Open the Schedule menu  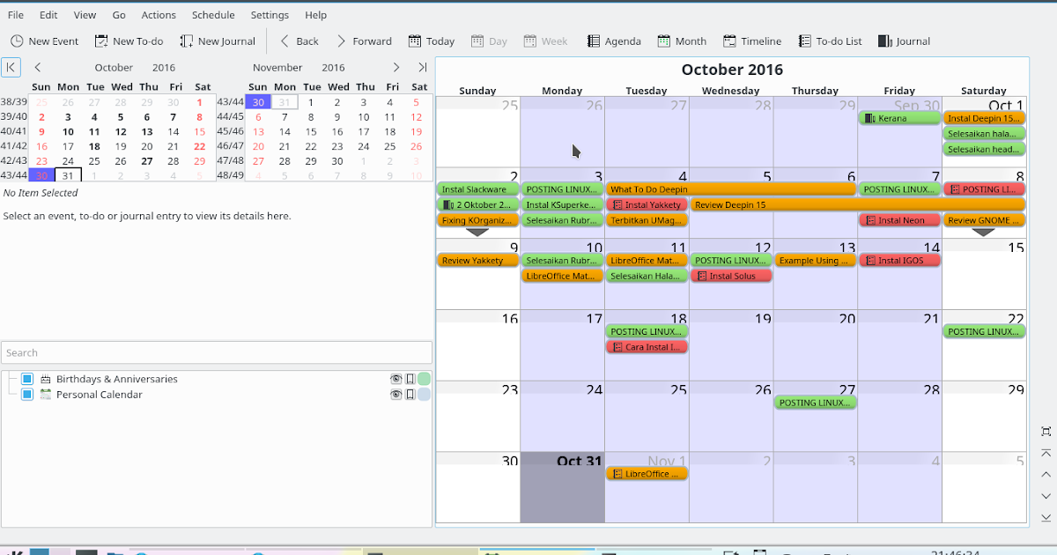point(213,15)
